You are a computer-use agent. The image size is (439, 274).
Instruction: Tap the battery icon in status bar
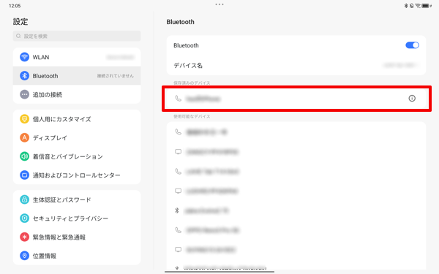[x=426, y=6]
